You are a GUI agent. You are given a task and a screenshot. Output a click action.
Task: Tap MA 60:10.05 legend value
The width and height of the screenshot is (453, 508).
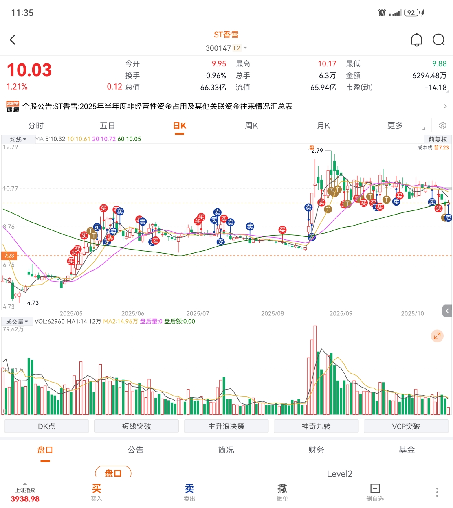(x=129, y=139)
